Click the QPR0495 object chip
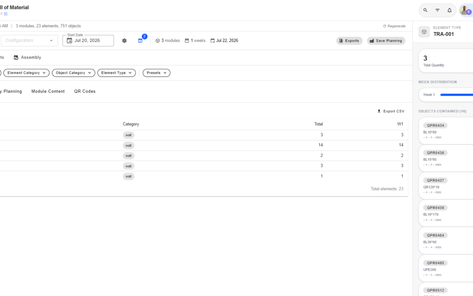This screenshot has height=296, width=473. [x=435, y=263]
